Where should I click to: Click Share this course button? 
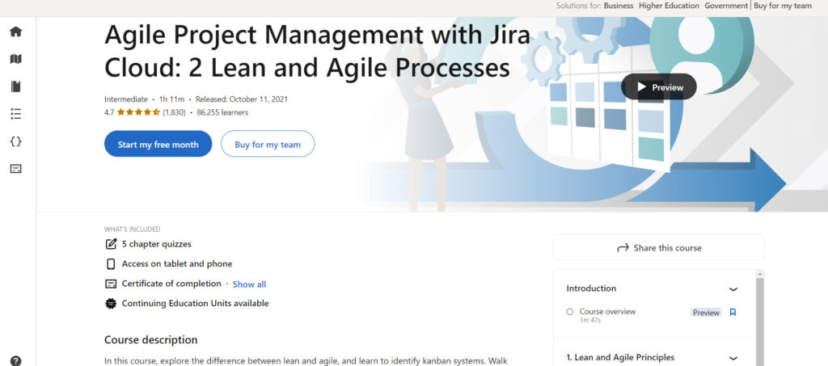[658, 248]
